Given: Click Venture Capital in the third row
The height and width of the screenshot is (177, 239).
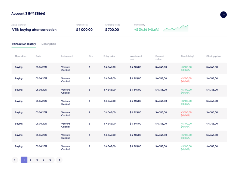Looking at the screenshot, I should pos(66,91).
